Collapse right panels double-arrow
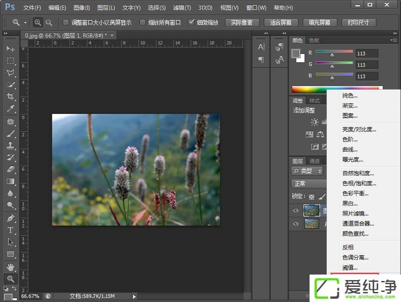401x302 pixels. (395, 33)
